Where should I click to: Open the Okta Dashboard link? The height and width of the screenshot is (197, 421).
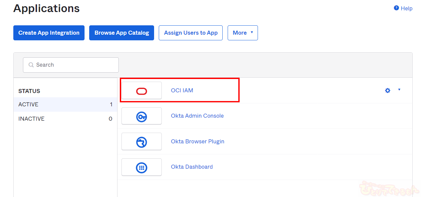(192, 167)
